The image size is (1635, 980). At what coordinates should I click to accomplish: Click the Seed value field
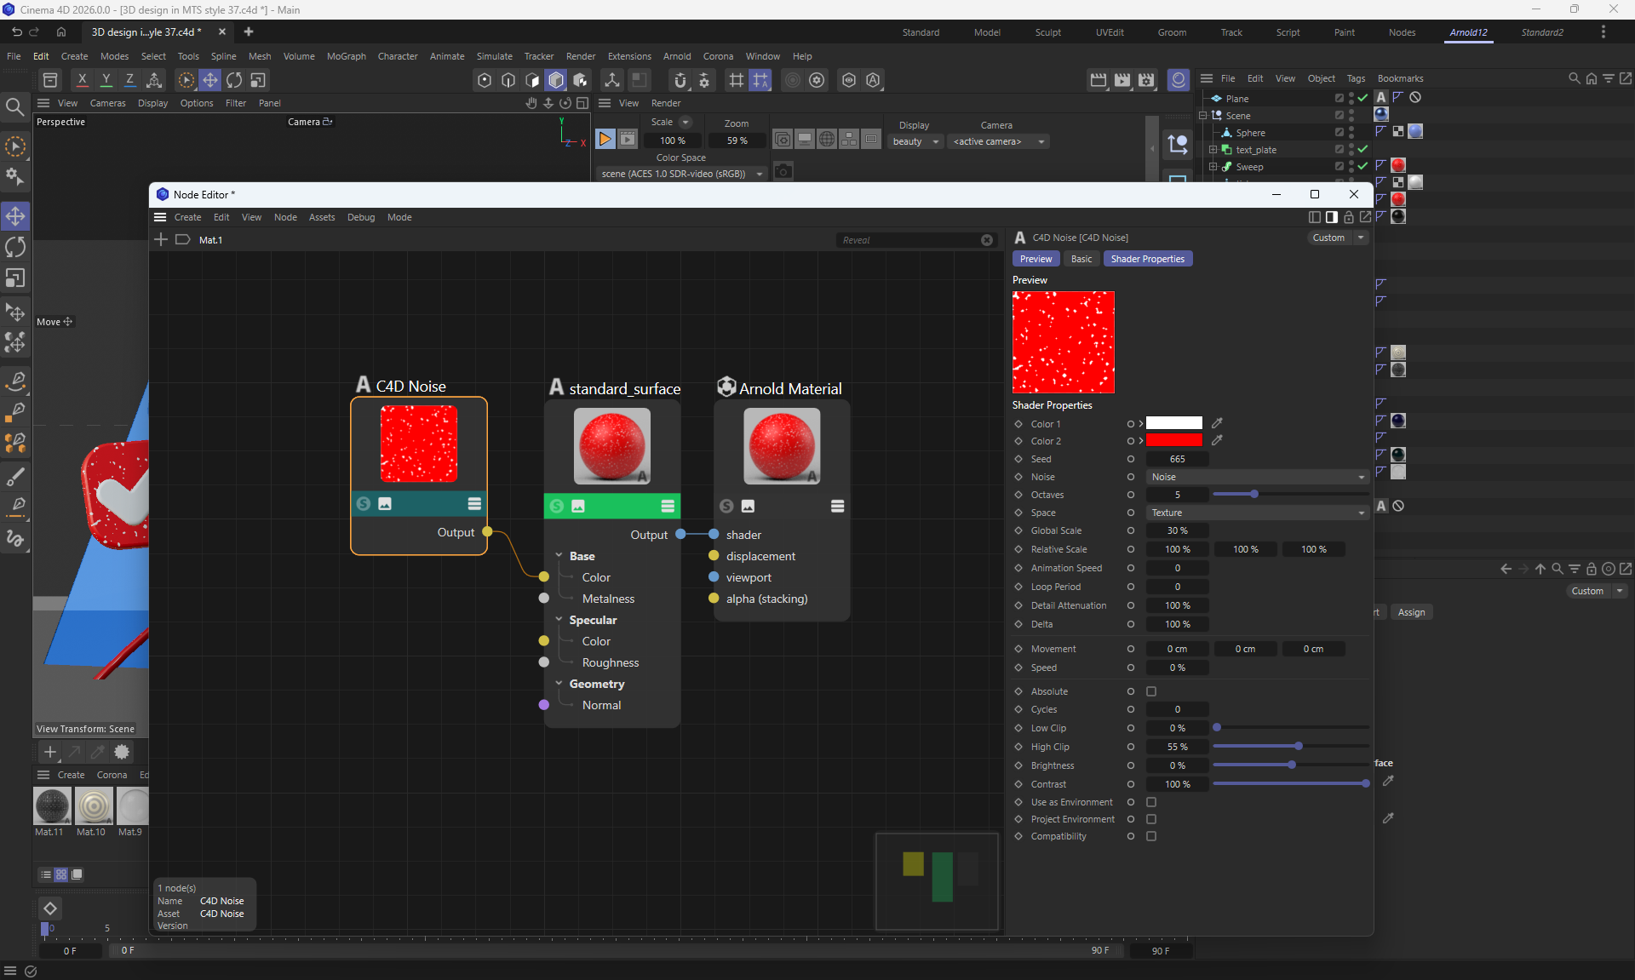[1177, 459]
